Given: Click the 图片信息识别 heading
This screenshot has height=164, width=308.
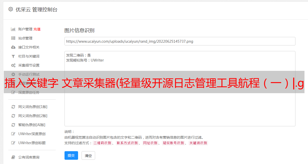Looking at the screenshot, I should pyautogui.click(x=79, y=30).
